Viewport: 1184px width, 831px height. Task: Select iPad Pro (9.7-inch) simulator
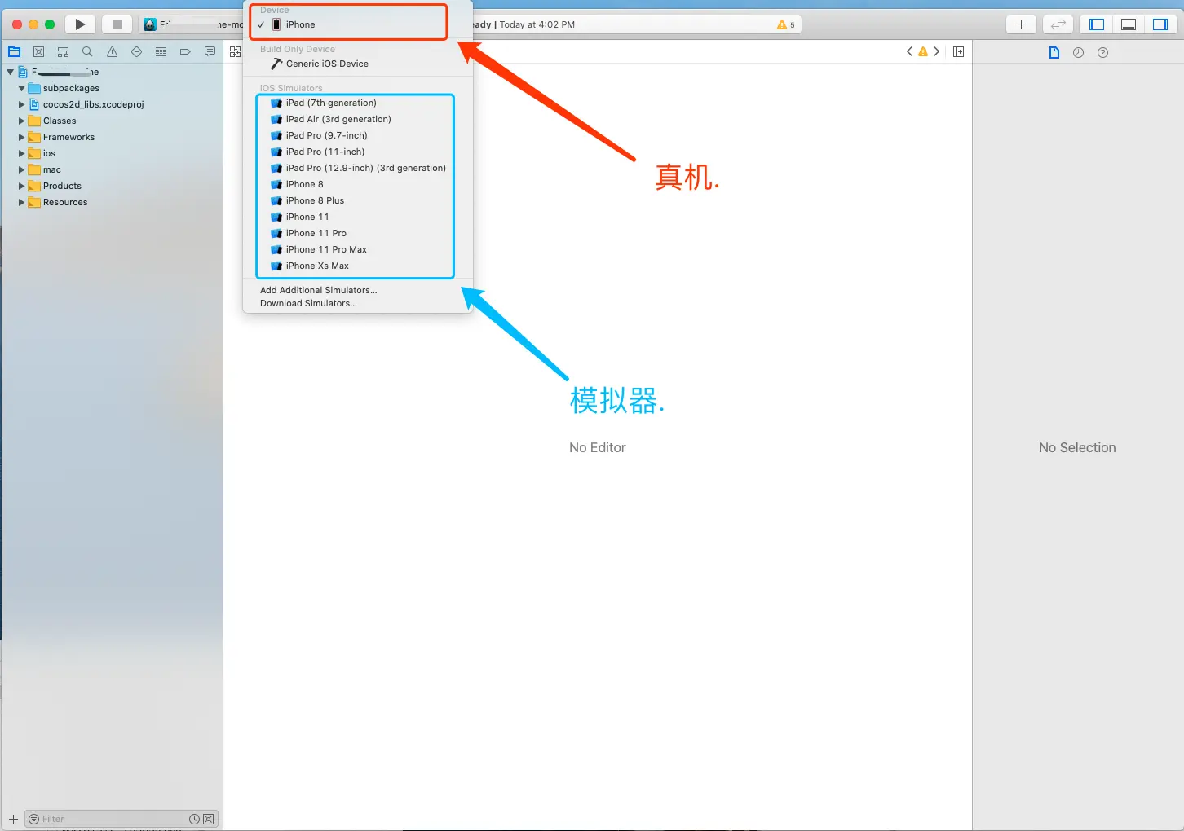[x=358, y=135]
